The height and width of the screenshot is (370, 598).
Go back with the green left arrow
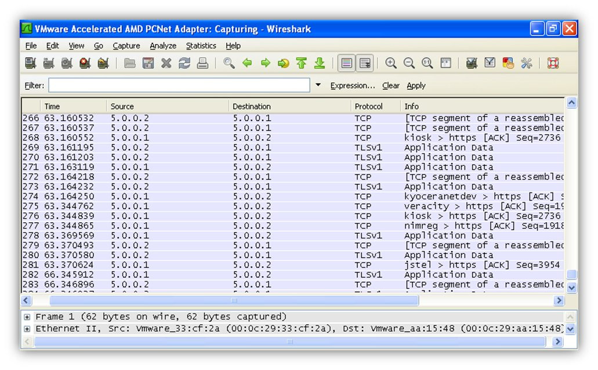point(247,63)
